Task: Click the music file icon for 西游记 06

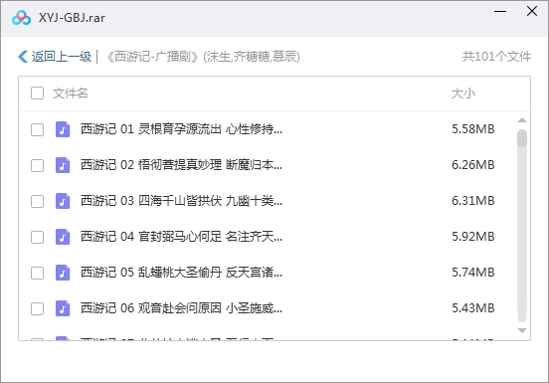Action: pyautogui.click(x=63, y=308)
